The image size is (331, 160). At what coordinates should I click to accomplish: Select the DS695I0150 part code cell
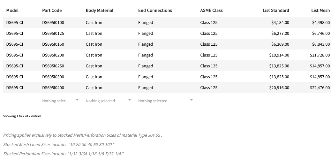(x=53, y=44)
